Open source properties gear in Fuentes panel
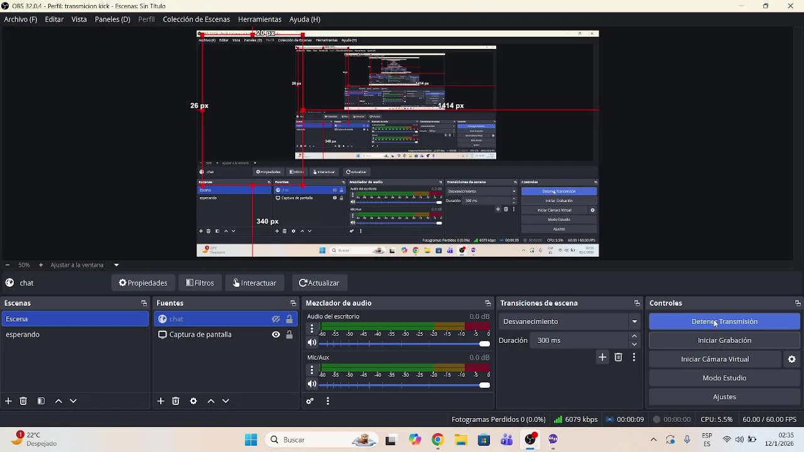Viewport: 804px width, 452px height. 193,401
